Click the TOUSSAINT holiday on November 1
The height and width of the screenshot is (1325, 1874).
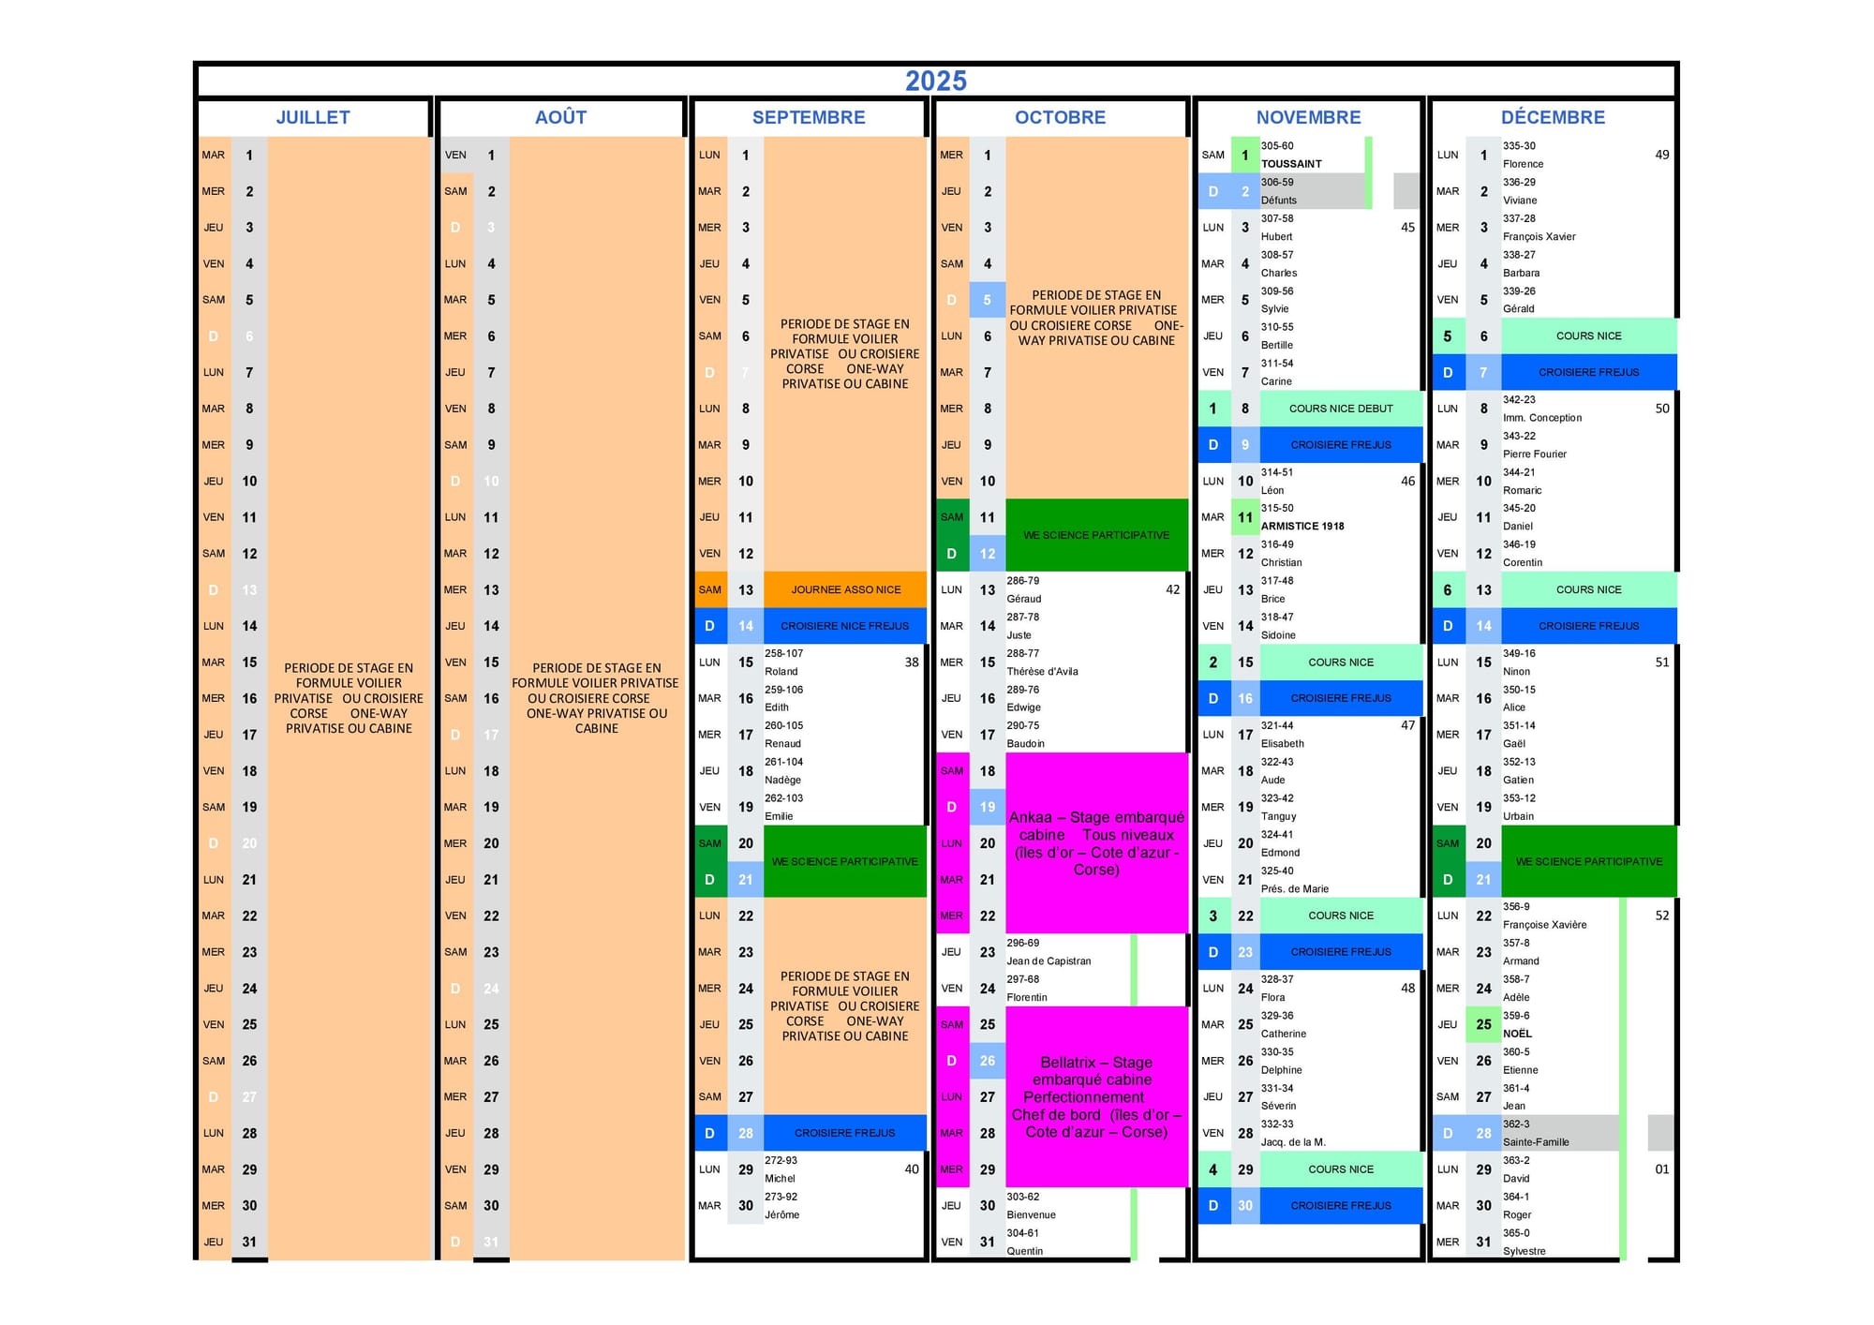pyautogui.click(x=1291, y=164)
